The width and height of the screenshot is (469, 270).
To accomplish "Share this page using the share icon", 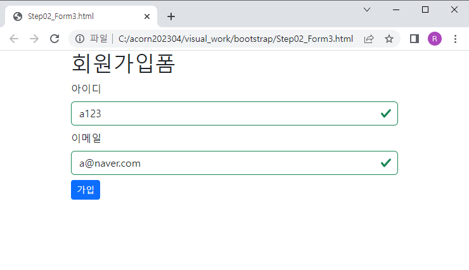I will click(x=369, y=39).
